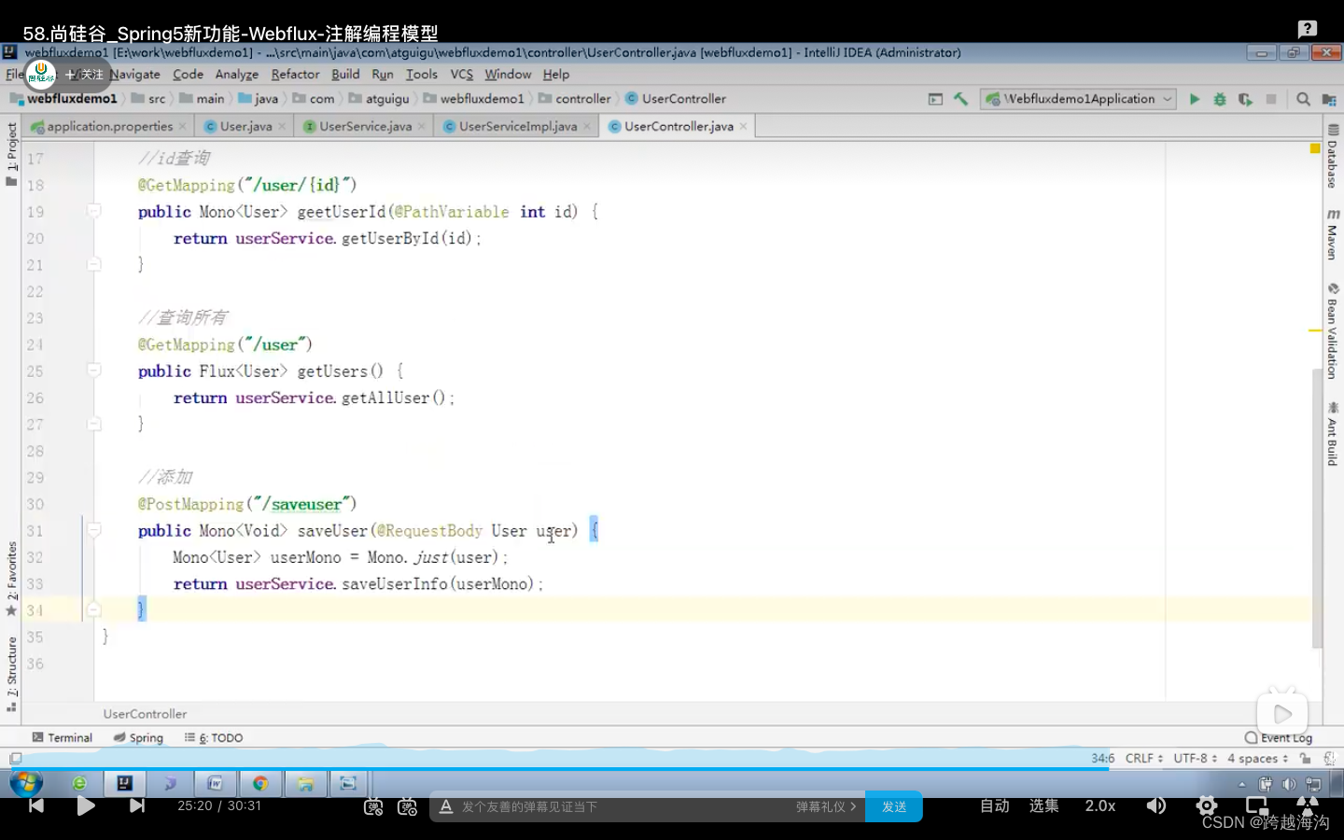
Task: Open the Database tool window
Action: coord(1332,156)
